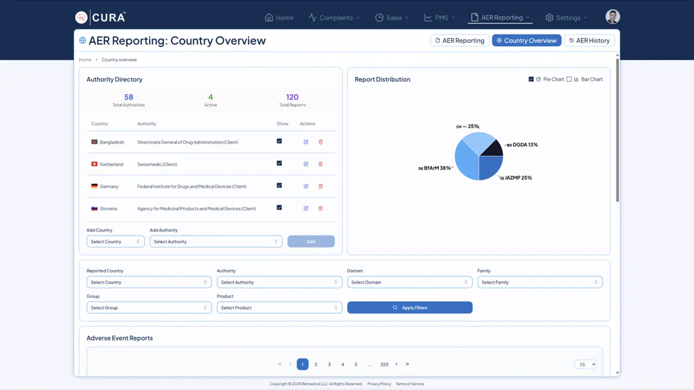
Task: Expand the Select Domain dropdown
Action: [x=409, y=282]
